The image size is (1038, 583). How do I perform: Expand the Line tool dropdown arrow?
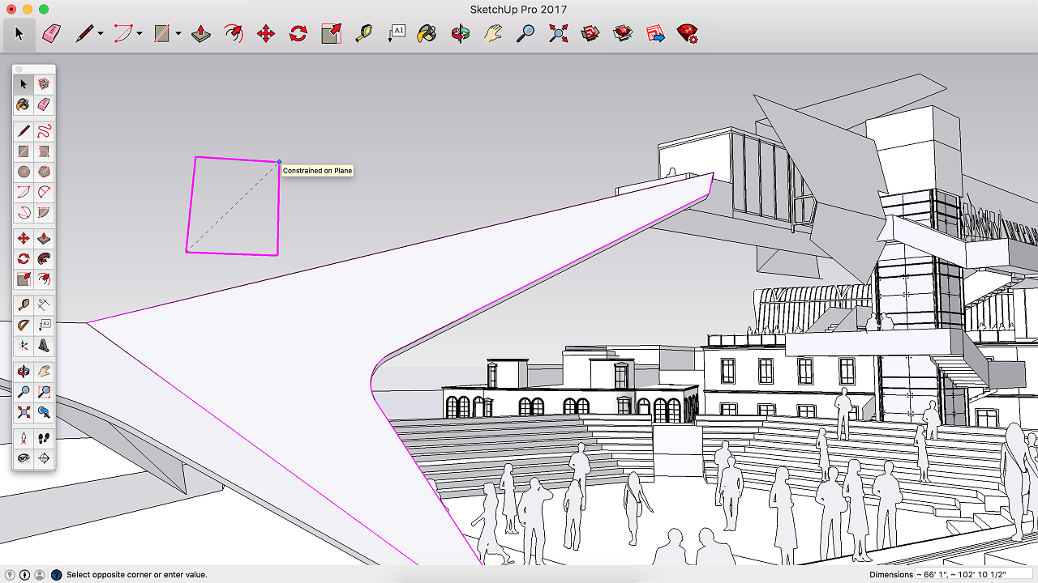pyautogui.click(x=101, y=34)
